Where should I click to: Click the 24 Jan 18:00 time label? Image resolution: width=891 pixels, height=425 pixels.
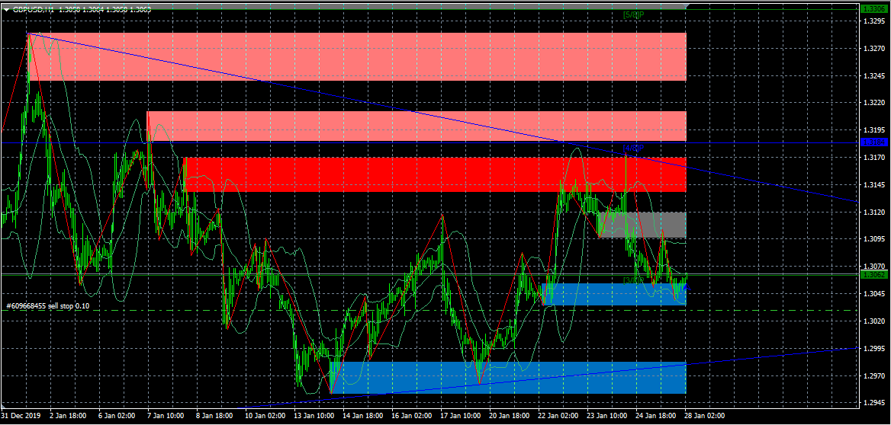(x=656, y=415)
